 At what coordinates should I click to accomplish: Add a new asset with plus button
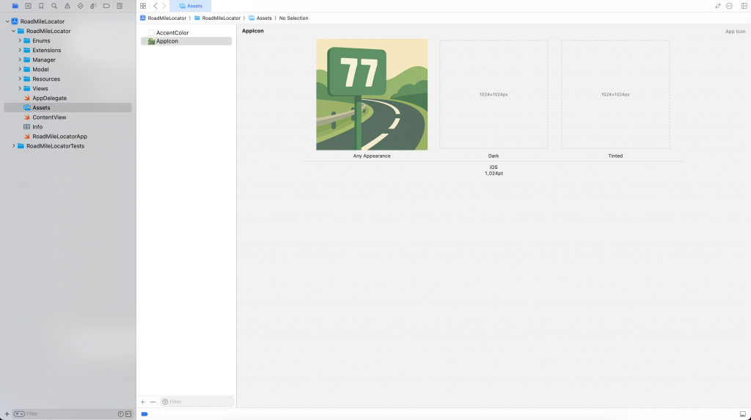click(x=143, y=402)
